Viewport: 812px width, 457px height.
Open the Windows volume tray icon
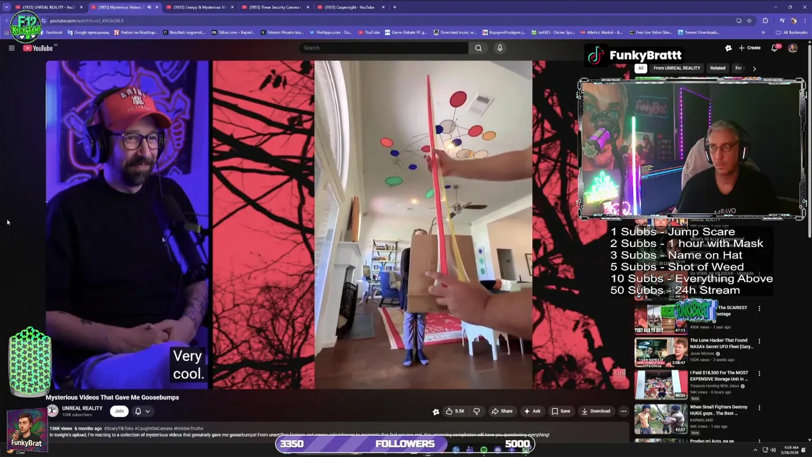[x=773, y=450]
